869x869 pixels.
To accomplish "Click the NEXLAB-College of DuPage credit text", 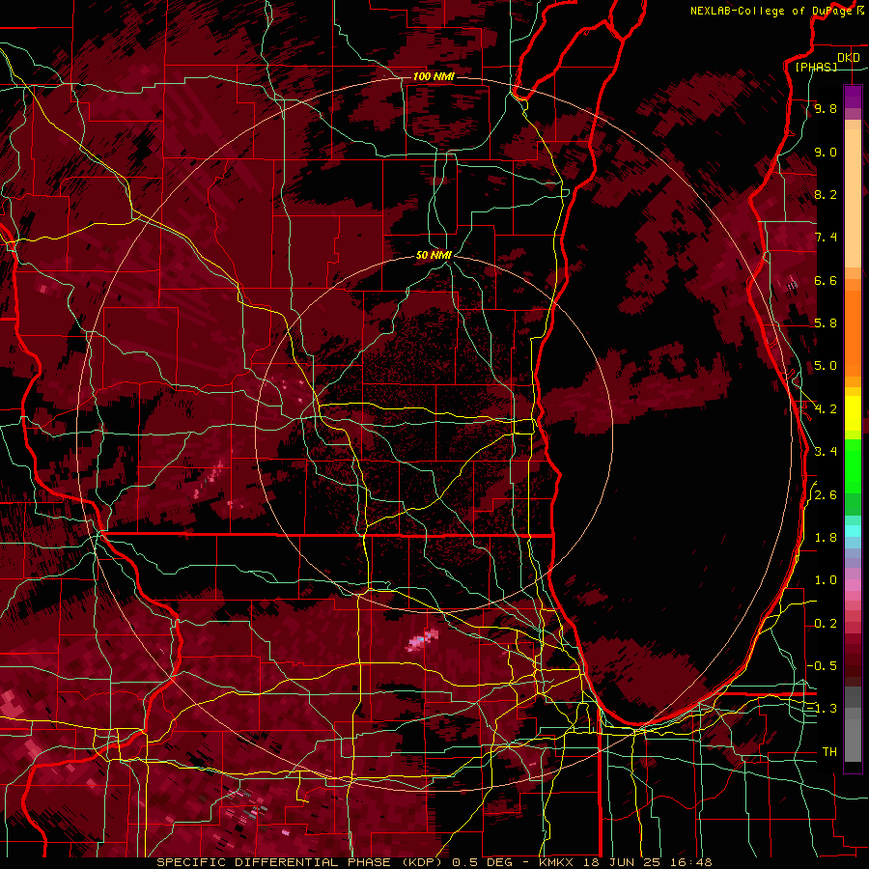I will click(771, 11).
